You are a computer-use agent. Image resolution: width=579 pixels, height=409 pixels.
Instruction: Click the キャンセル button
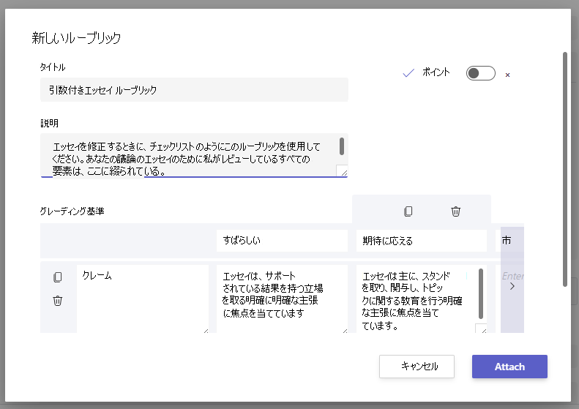tap(416, 367)
